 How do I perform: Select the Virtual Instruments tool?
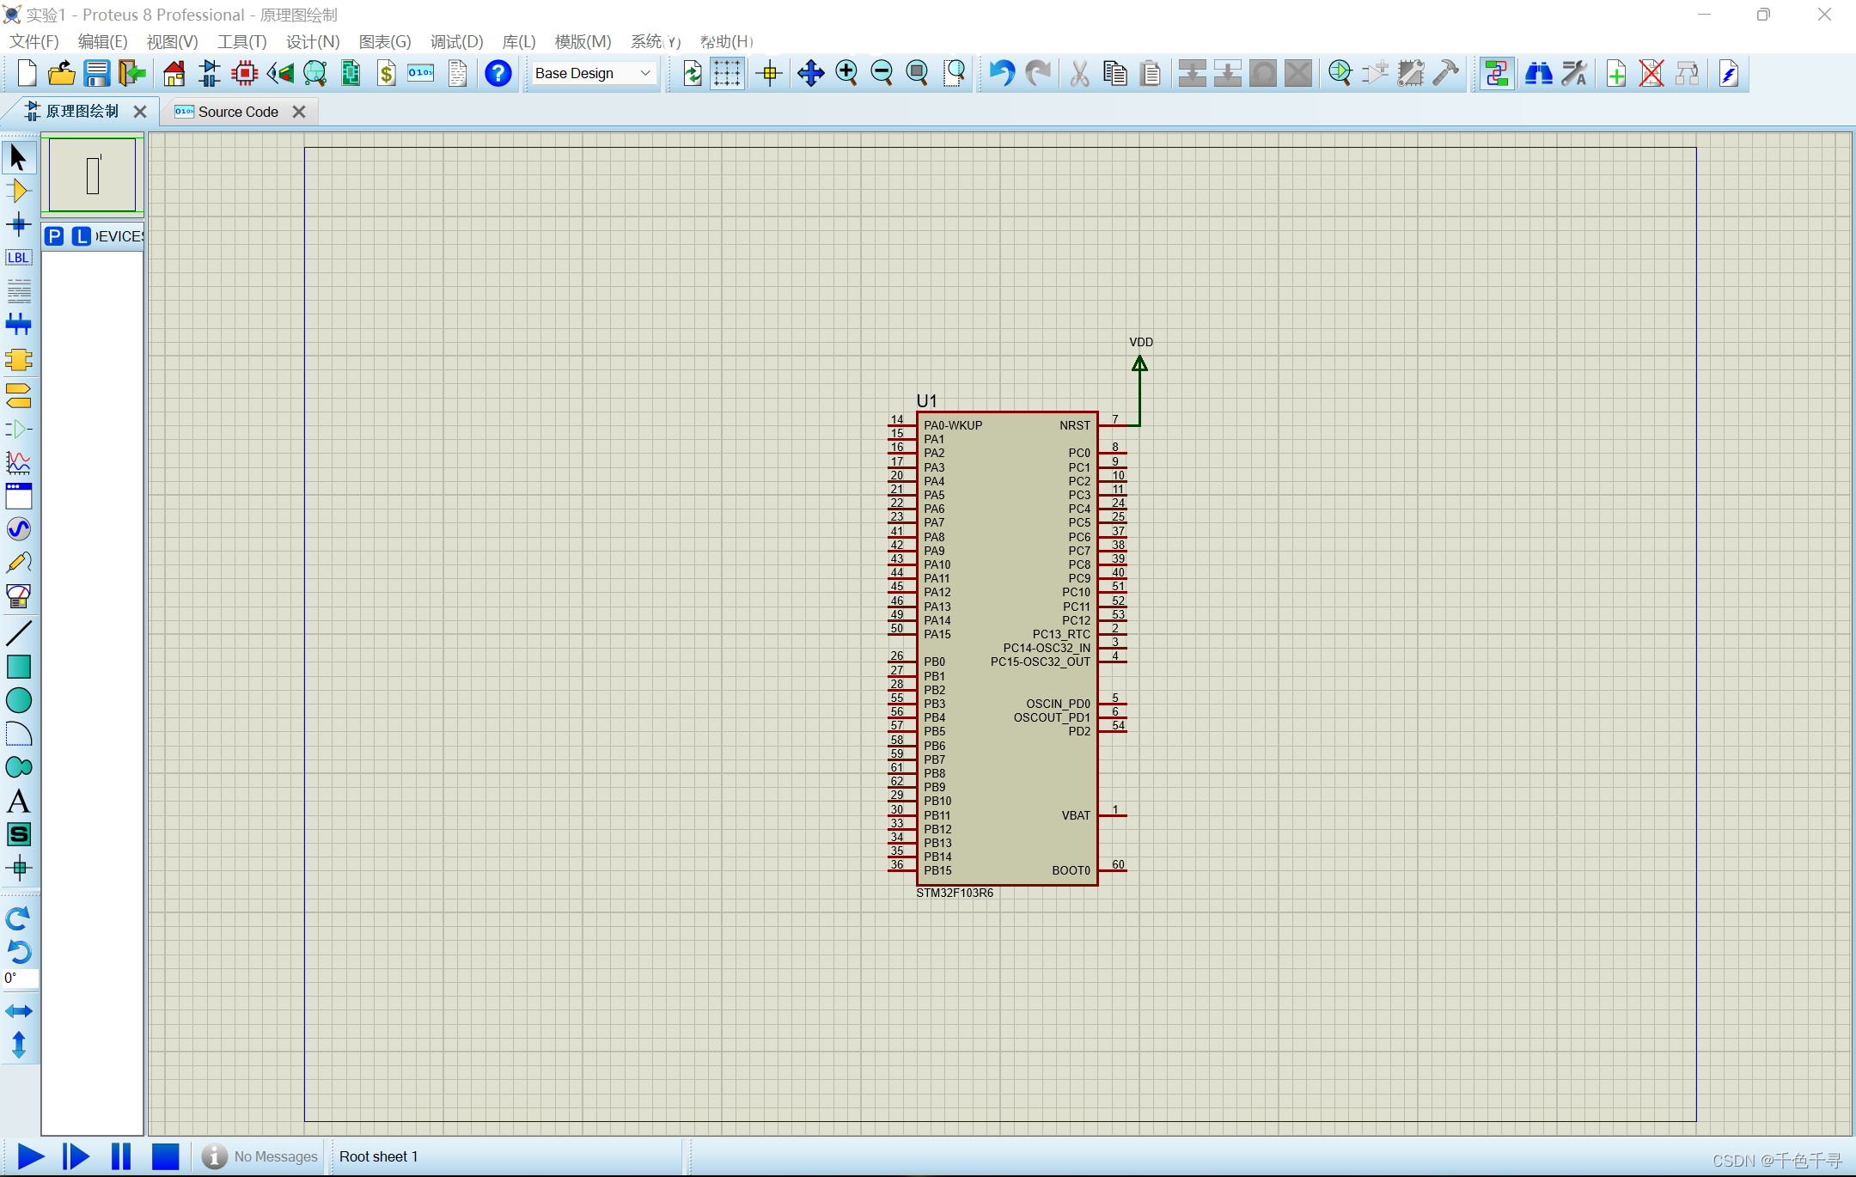tap(18, 596)
